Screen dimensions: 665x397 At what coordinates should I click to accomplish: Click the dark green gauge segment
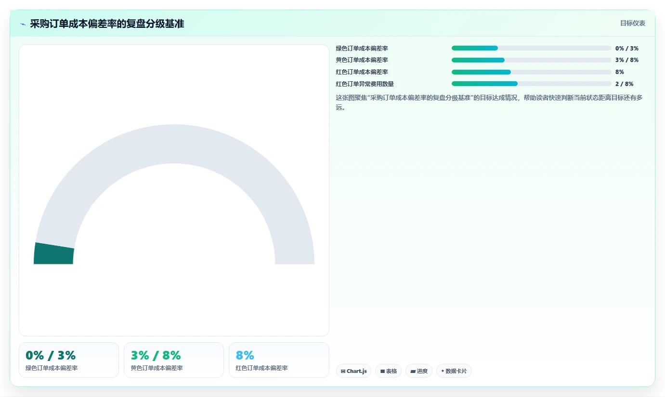point(53,254)
